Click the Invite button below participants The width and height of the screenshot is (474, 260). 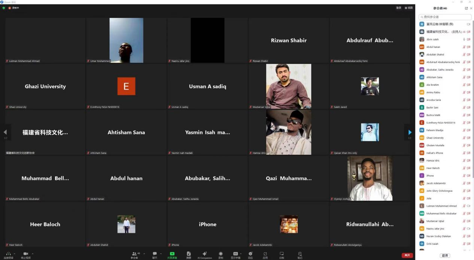tap(445, 256)
